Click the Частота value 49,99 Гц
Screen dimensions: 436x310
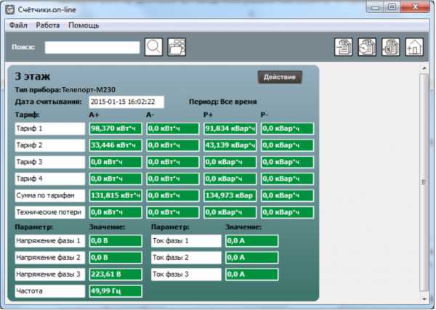115,290
